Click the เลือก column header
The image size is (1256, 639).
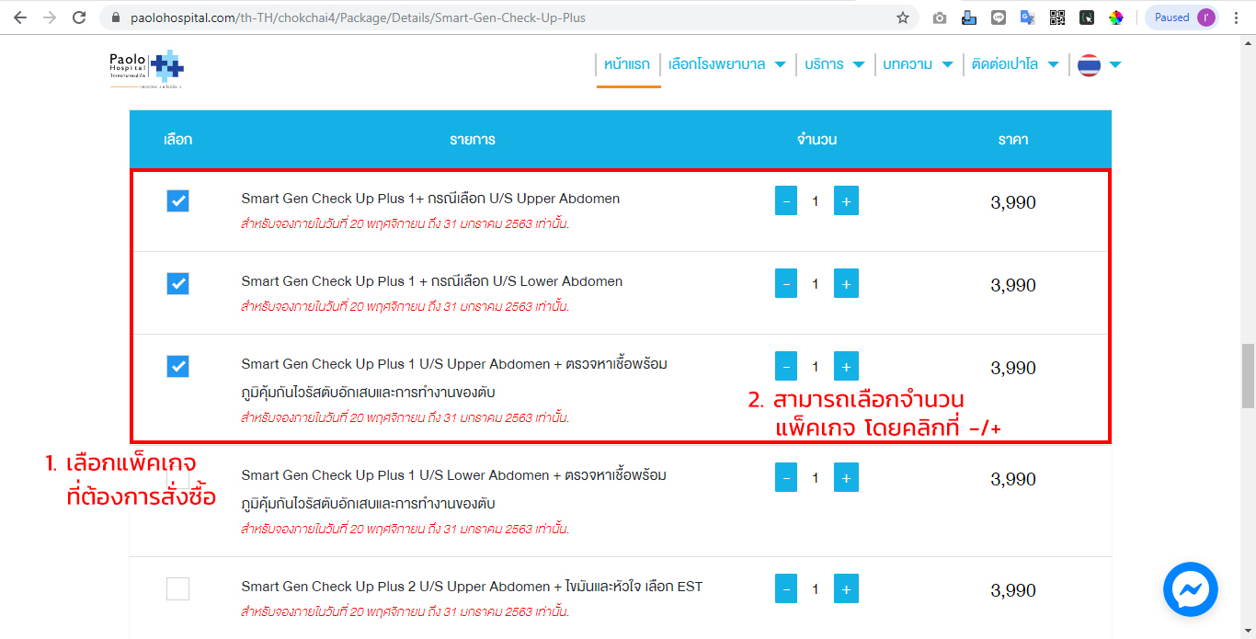(x=177, y=140)
